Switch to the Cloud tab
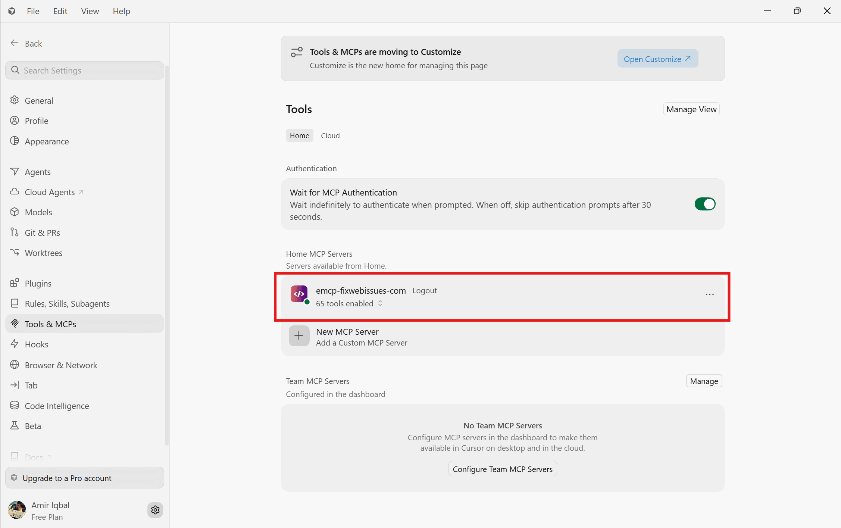The image size is (841, 528). point(330,135)
